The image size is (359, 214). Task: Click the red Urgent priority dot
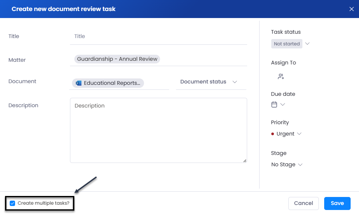click(273, 134)
